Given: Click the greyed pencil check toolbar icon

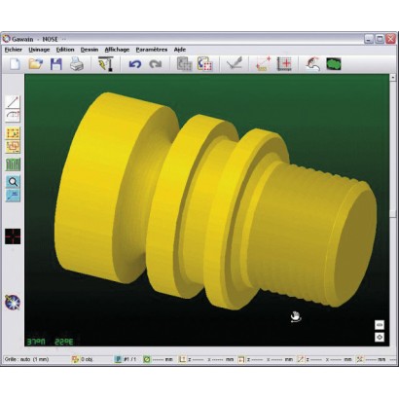Looking at the screenshot, I should (235, 63).
